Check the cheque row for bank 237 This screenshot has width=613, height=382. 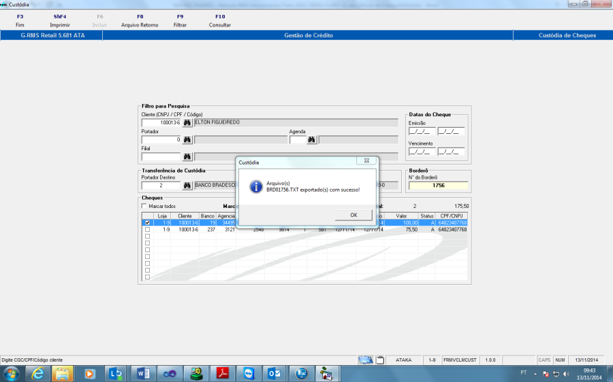coord(147,230)
